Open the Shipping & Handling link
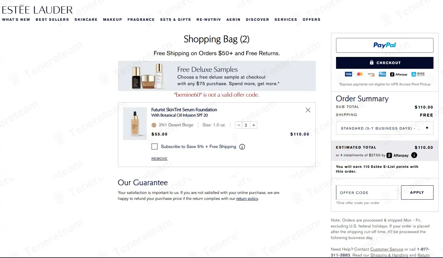Image resolution: width=443 pixels, height=258 pixels. 389,255
